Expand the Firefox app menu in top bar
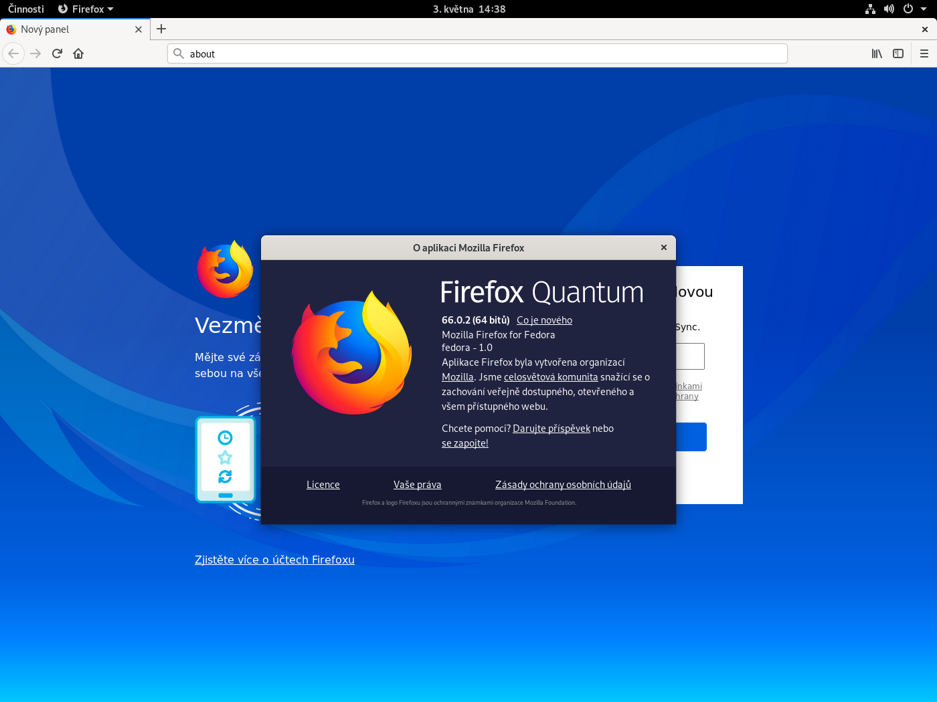The height and width of the screenshot is (702, 937). coord(86,9)
